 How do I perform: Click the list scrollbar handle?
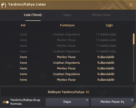[134, 39]
